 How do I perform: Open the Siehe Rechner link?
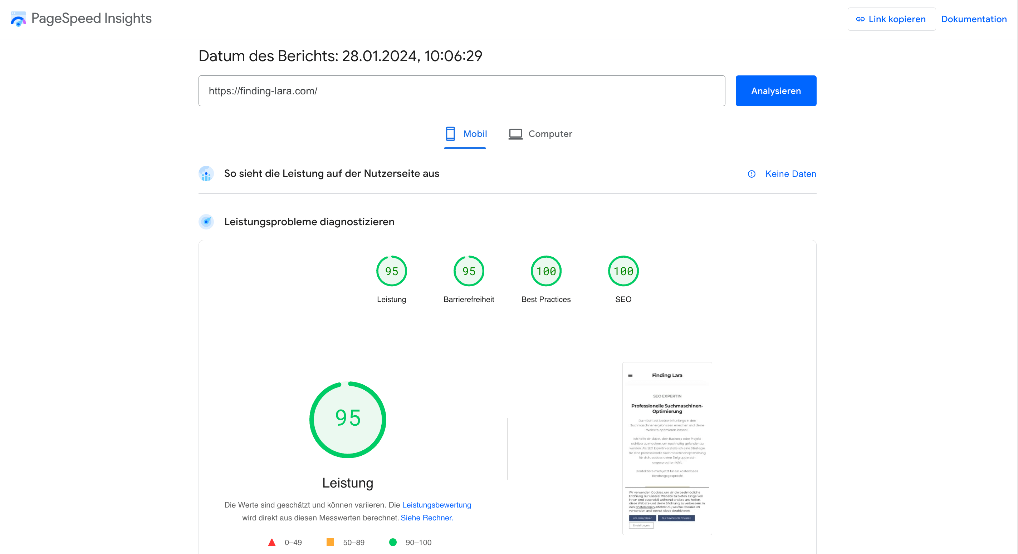click(x=426, y=518)
